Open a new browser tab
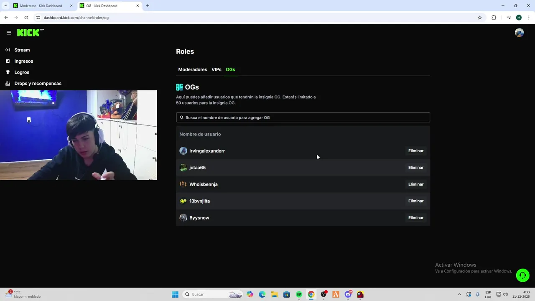 click(x=148, y=6)
